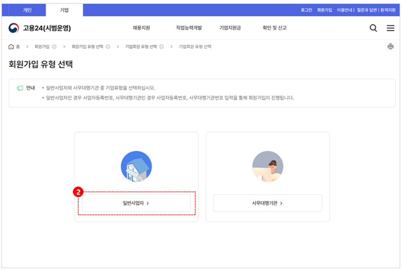Click the search magnifier icon

point(373,28)
